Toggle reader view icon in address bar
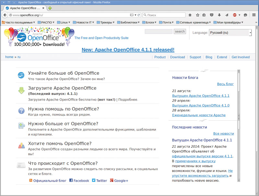The width and height of the screenshot is (259, 196). tap(132, 15)
